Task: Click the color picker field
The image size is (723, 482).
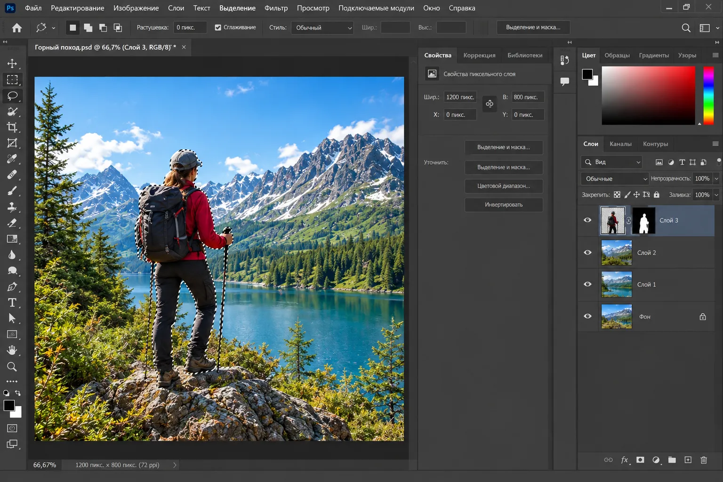Action: [x=648, y=96]
